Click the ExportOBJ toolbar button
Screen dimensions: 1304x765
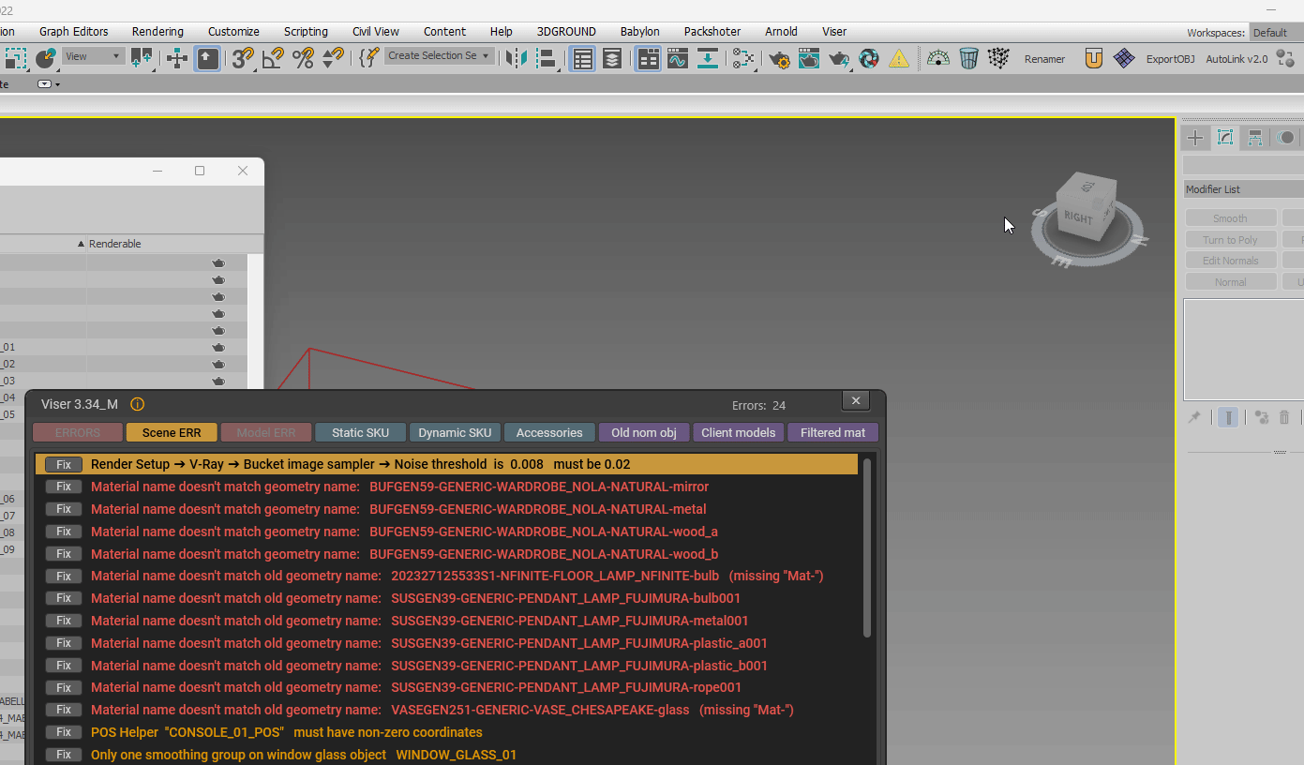(1170, 59)
